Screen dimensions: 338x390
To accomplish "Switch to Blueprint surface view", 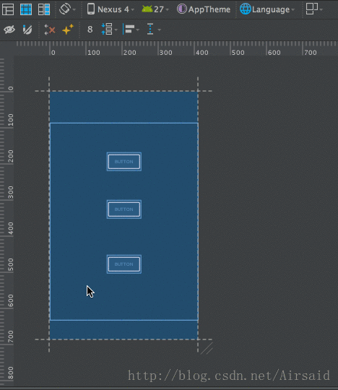I will pos(26,9).
